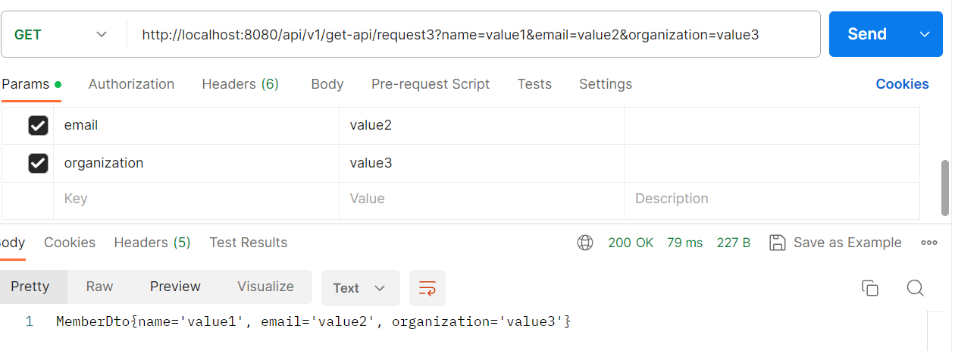Click the Save as Example disk icon
Viewport: 955px width, 351px height.
coord(777,243)
